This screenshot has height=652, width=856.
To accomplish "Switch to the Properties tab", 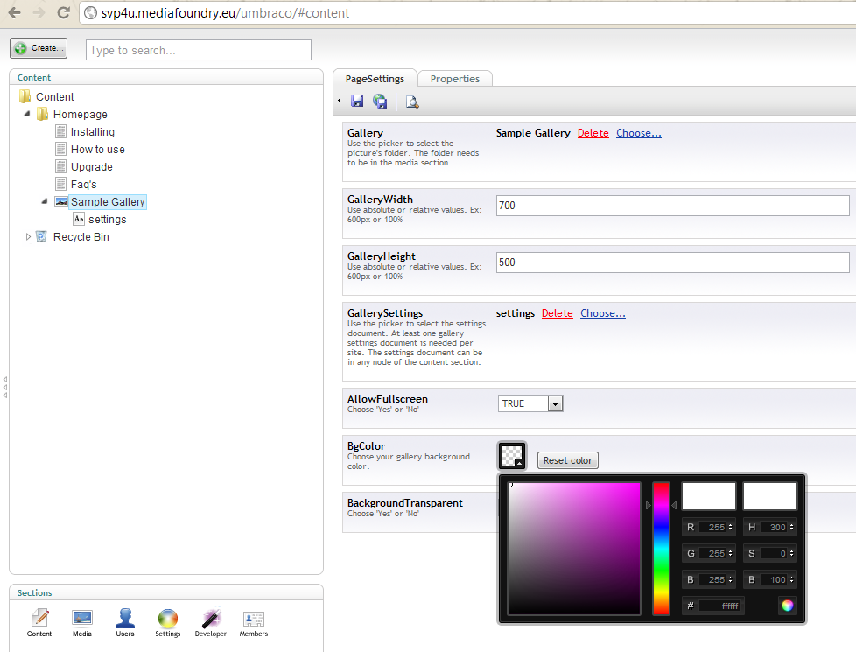I will [x=455, y=79].
